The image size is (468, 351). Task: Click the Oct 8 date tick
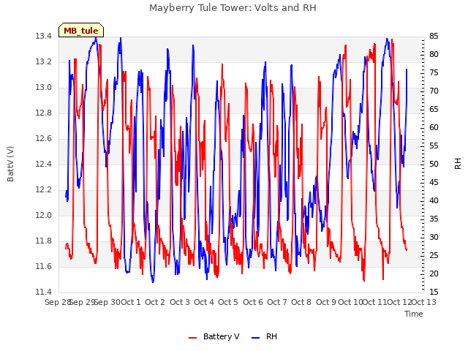tap(301, 302)
